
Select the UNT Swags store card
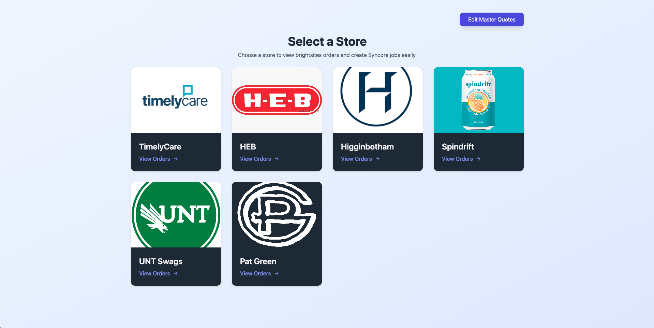(x=175, y=234)
